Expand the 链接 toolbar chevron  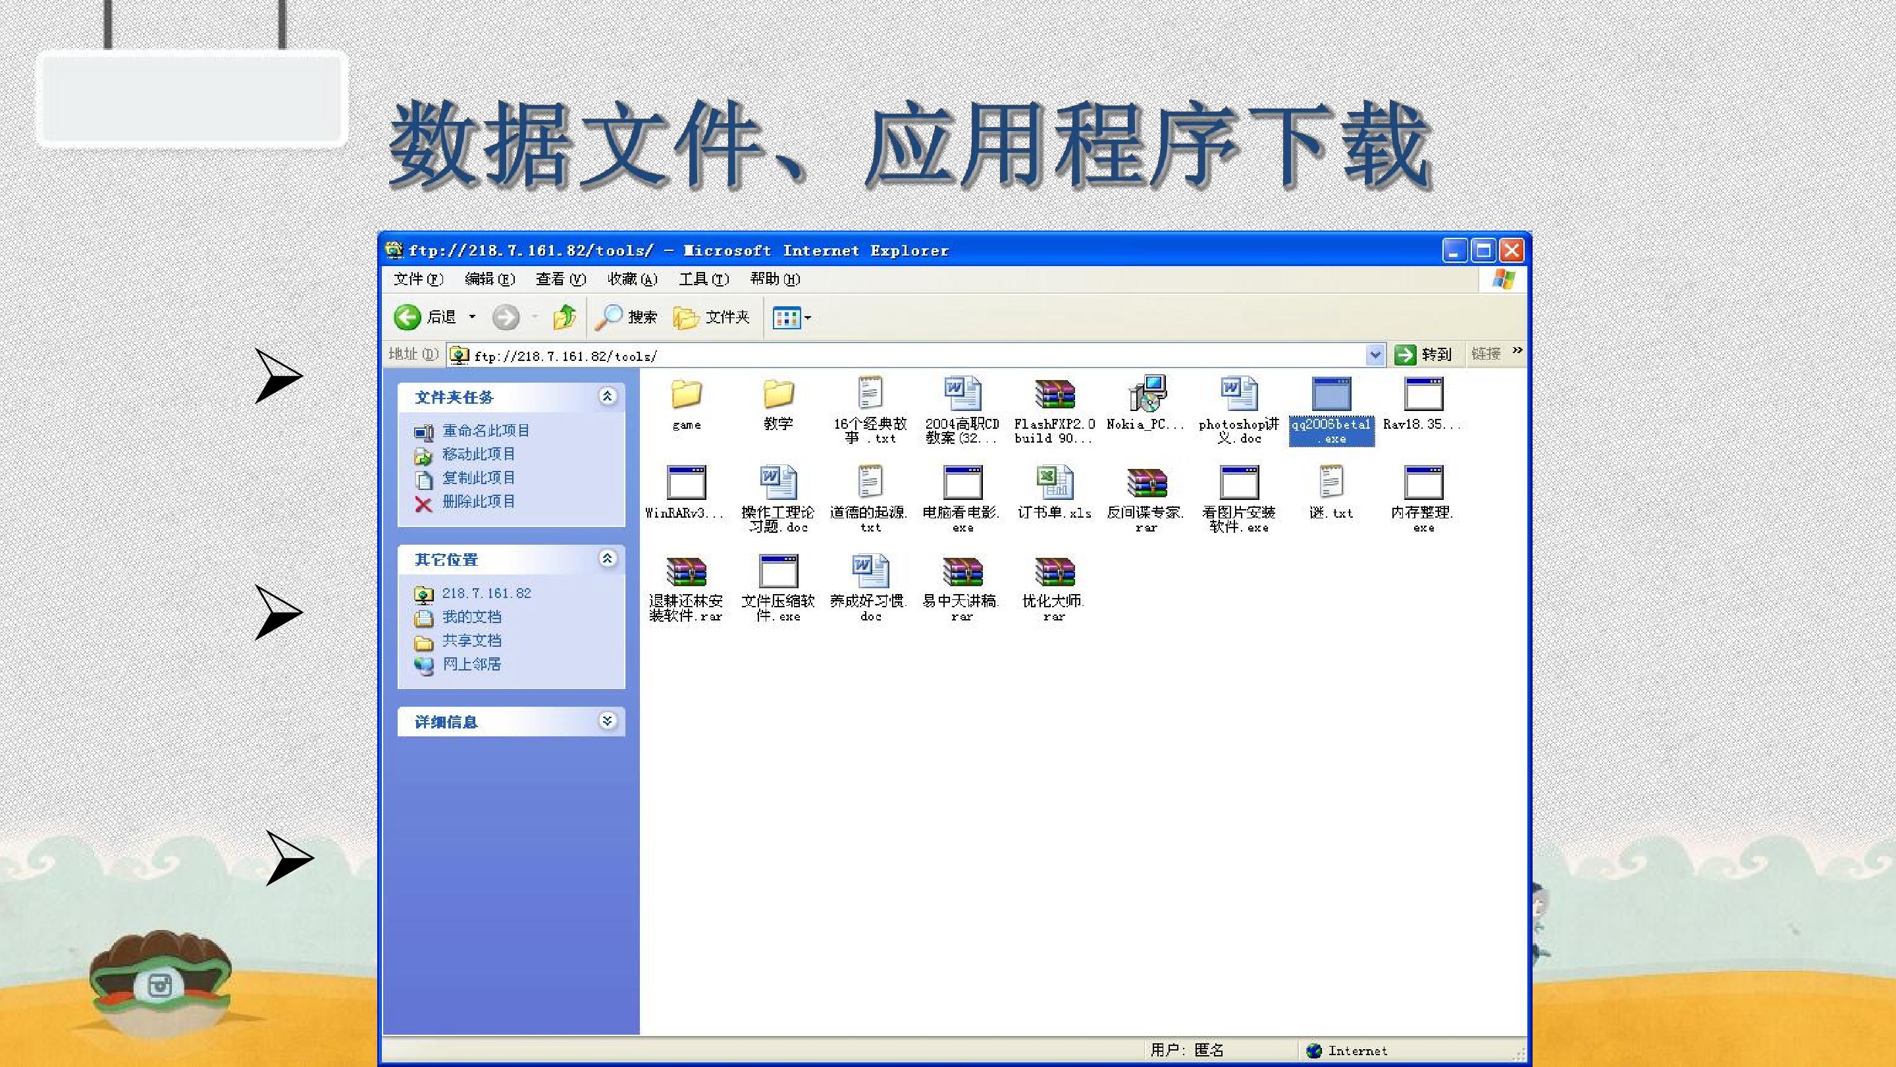1517,351
